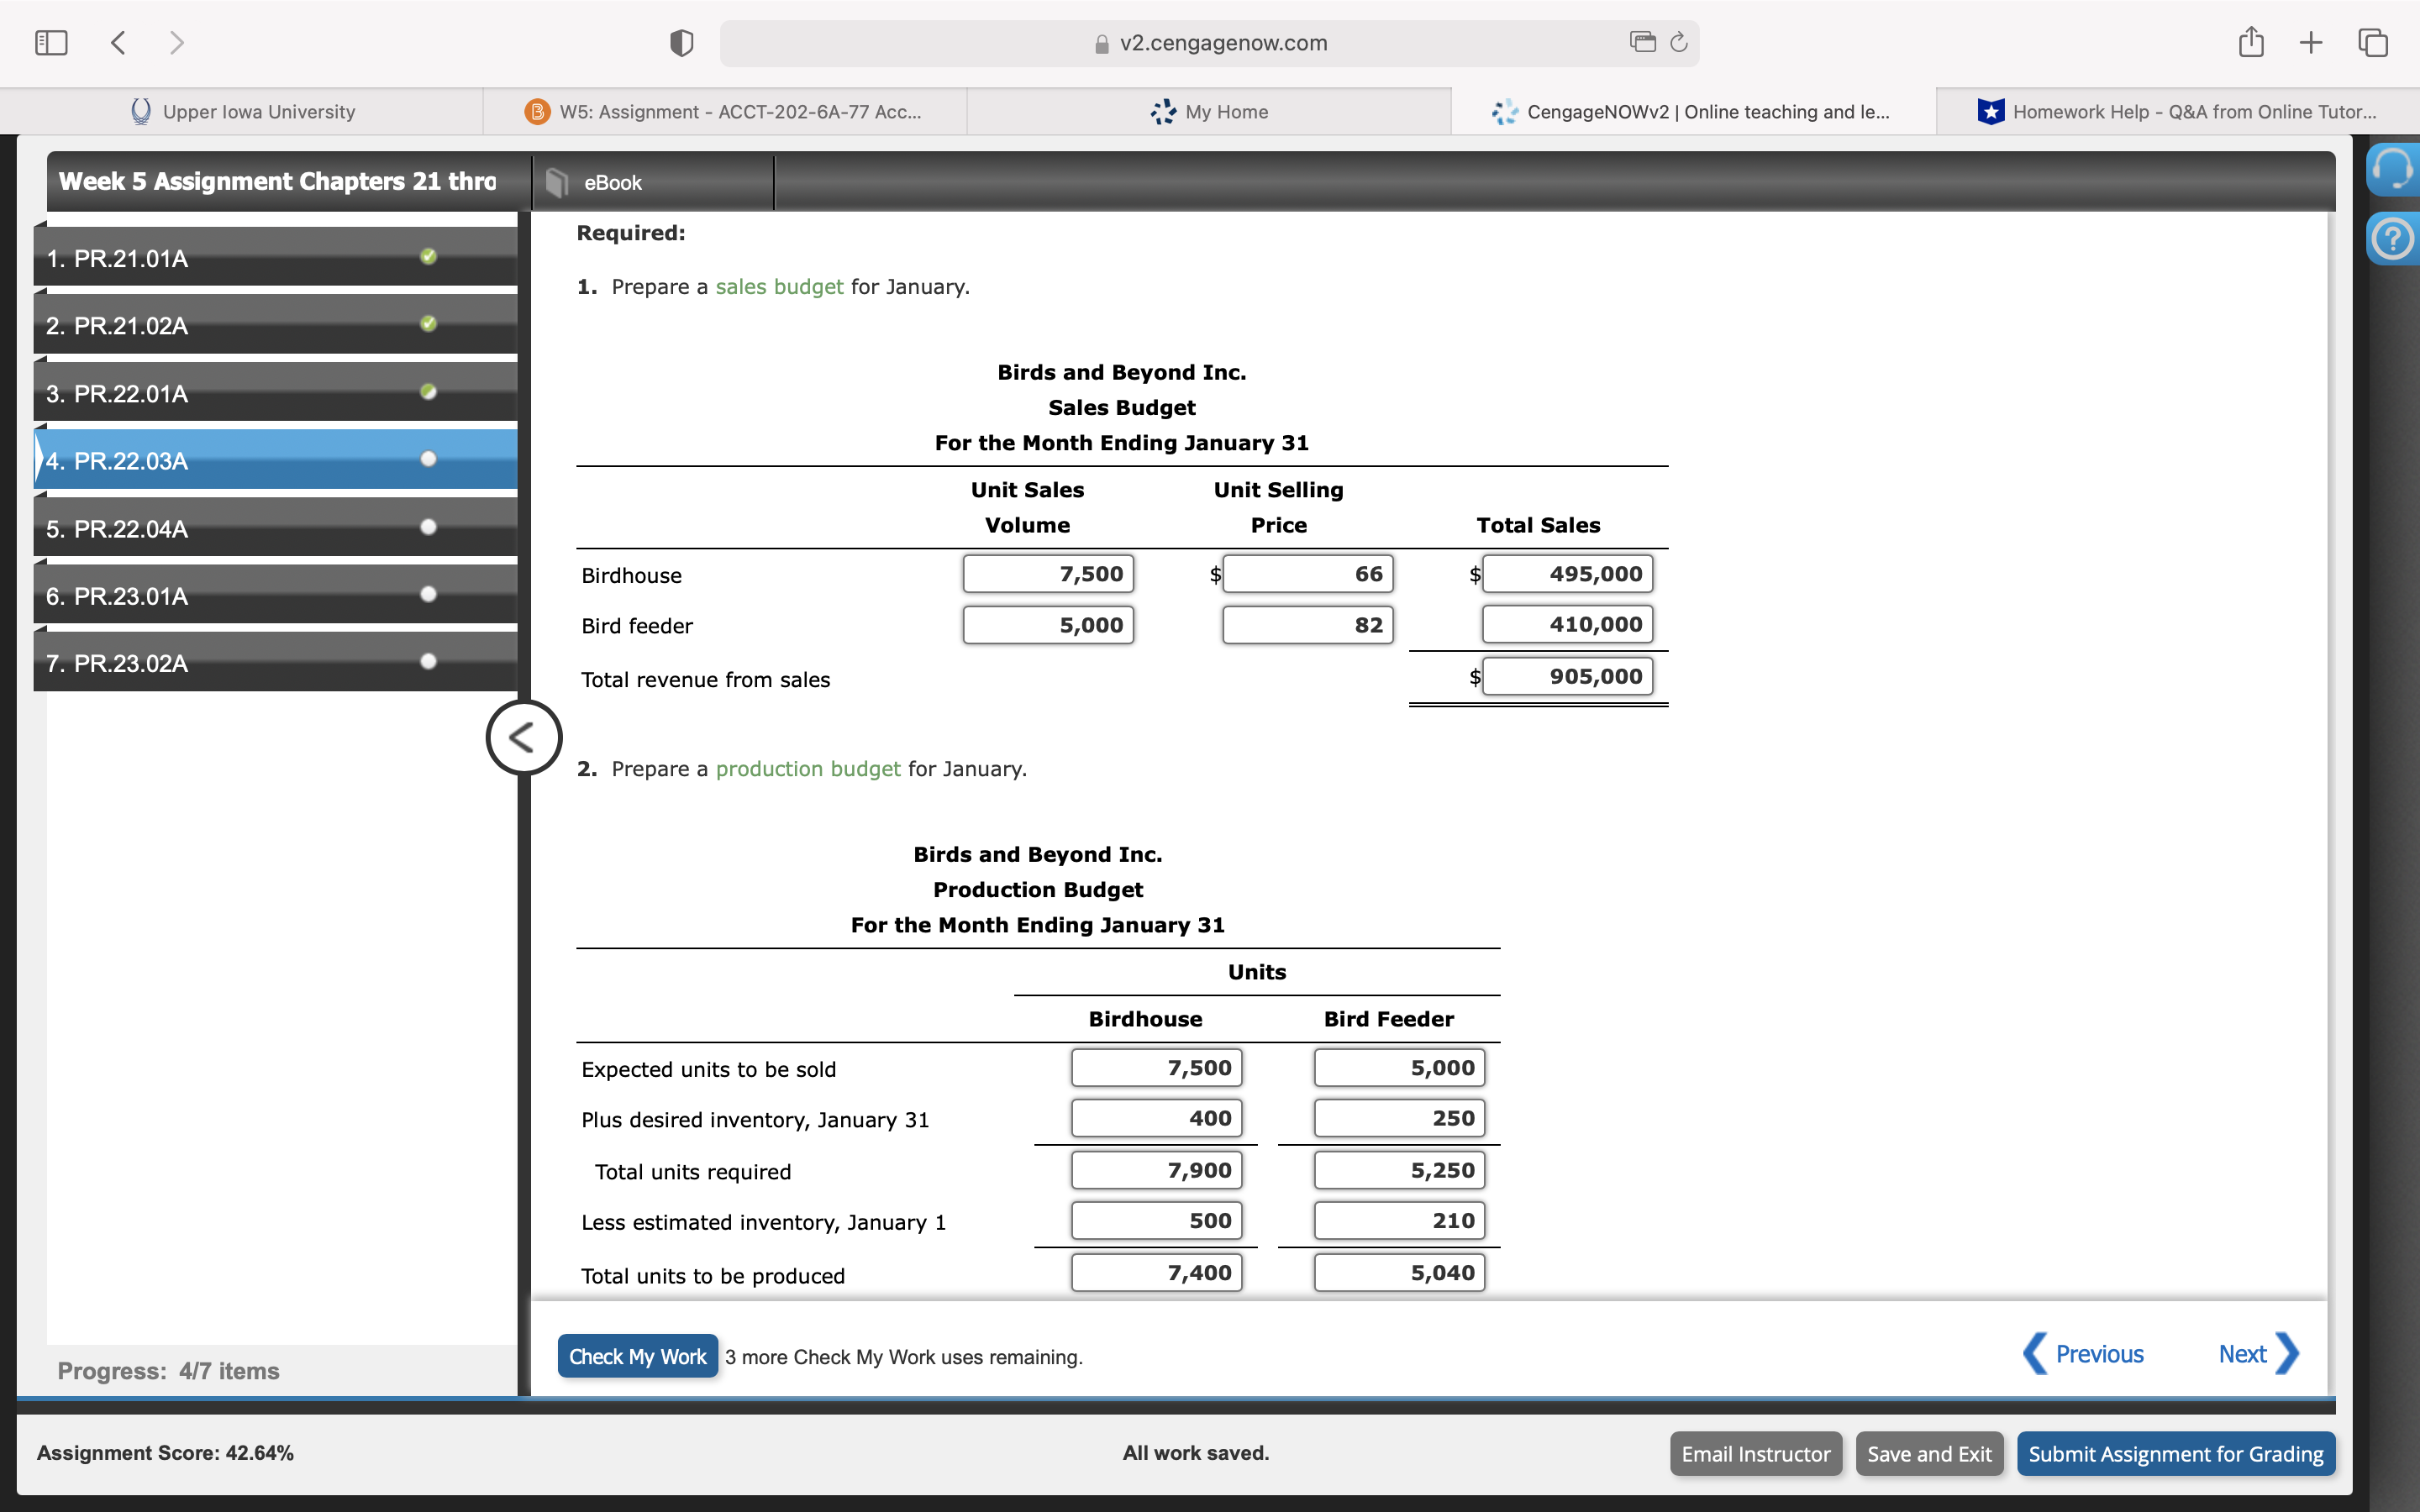The image size is (2420, 1512).
Task: Go to Next question chevron
Action: (2286, 1354)
